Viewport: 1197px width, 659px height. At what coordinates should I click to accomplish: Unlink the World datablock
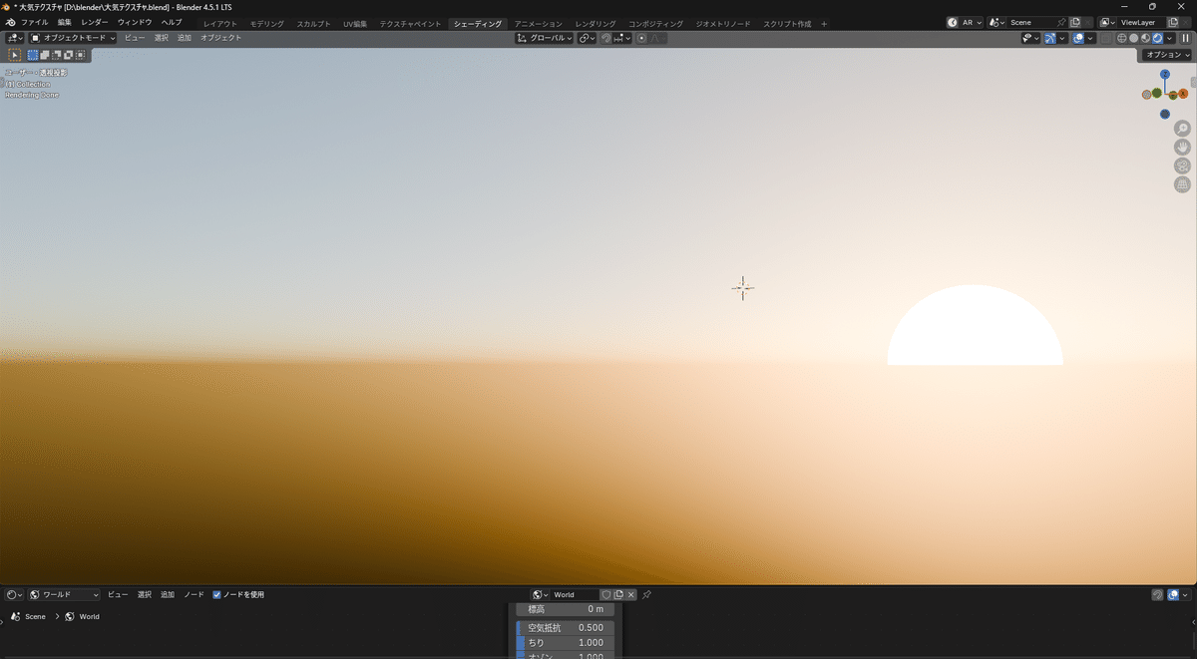click(631, 595)
